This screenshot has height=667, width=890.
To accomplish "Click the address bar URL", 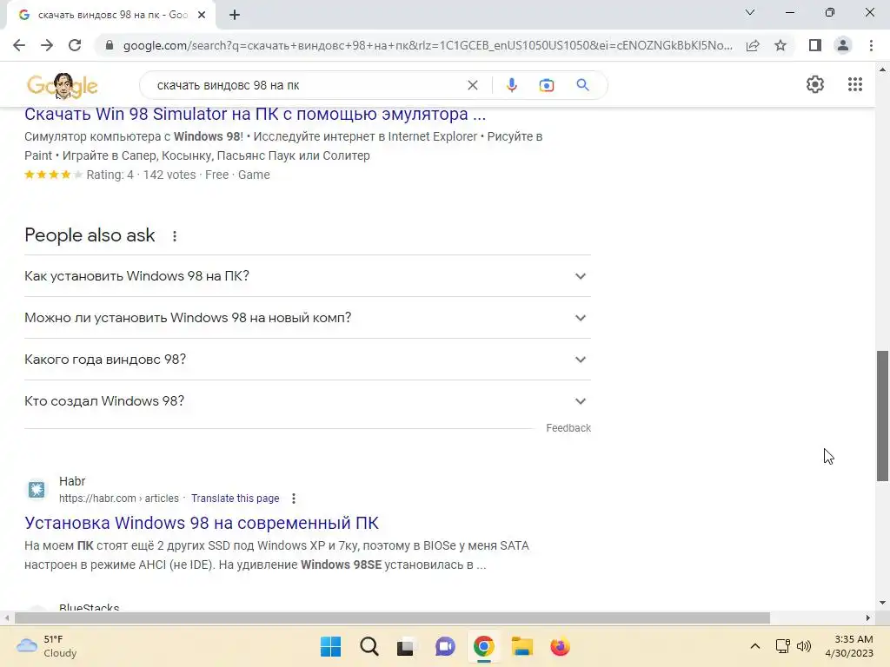I will [x=428, y=45].
